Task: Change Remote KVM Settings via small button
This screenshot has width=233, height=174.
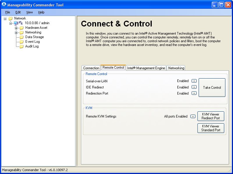Action: [x=193, y=116]
